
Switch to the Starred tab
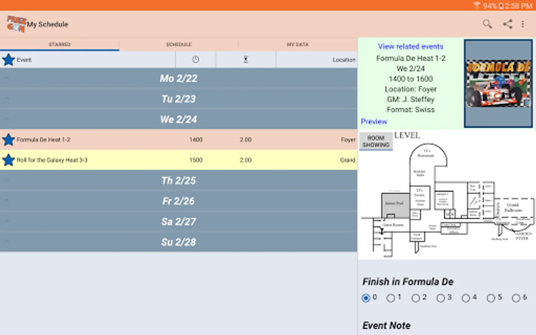[60, 44]
